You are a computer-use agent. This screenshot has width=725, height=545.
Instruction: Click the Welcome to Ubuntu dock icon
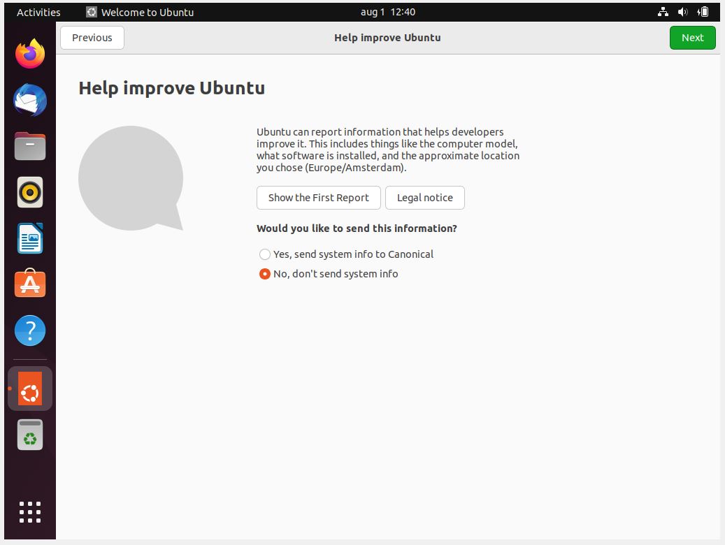pos(30,388)
